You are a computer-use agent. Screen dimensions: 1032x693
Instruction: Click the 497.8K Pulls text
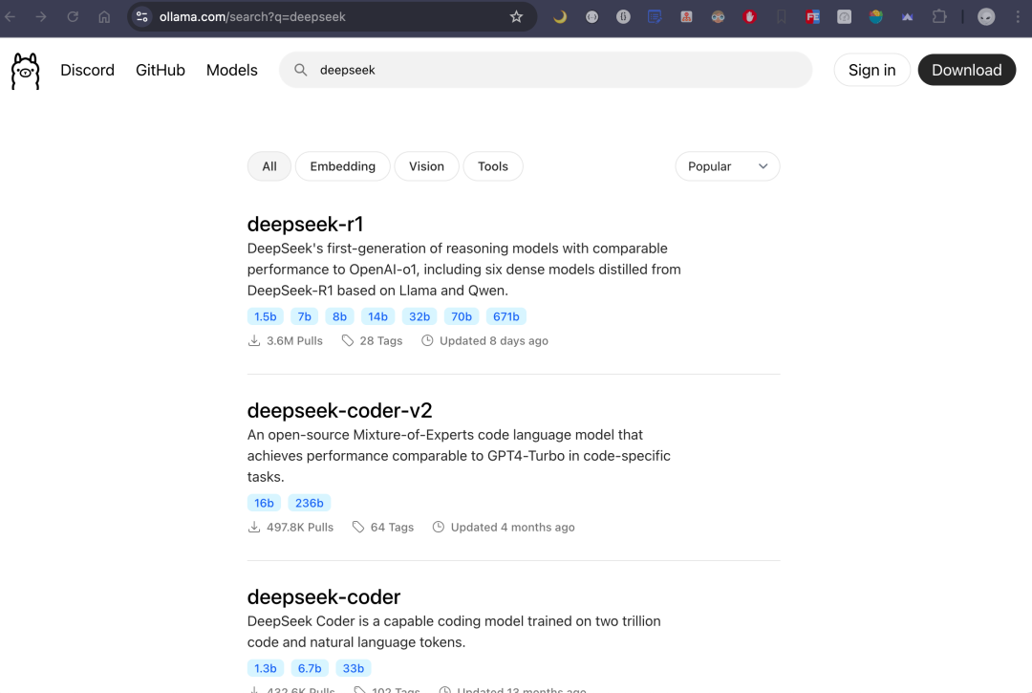(x=300, y=527)
